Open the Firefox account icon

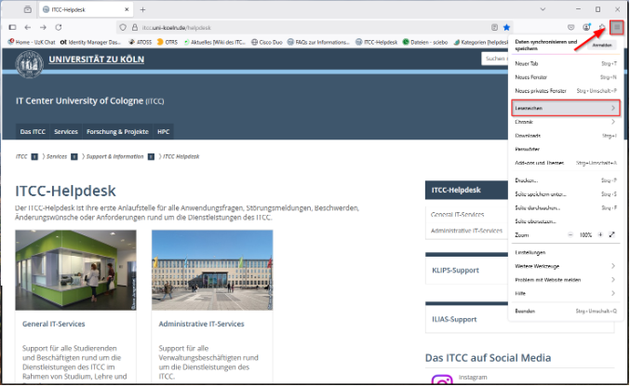pyautogui.click(x=586, y=27)
